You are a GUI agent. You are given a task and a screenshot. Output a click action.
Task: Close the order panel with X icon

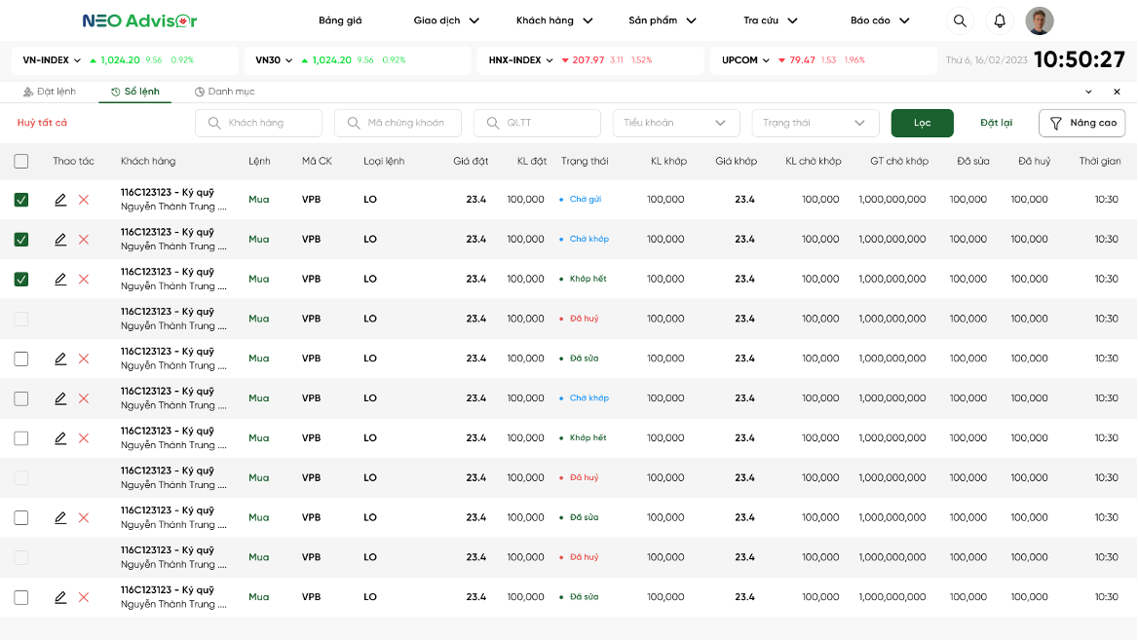tap(1117, 92)
